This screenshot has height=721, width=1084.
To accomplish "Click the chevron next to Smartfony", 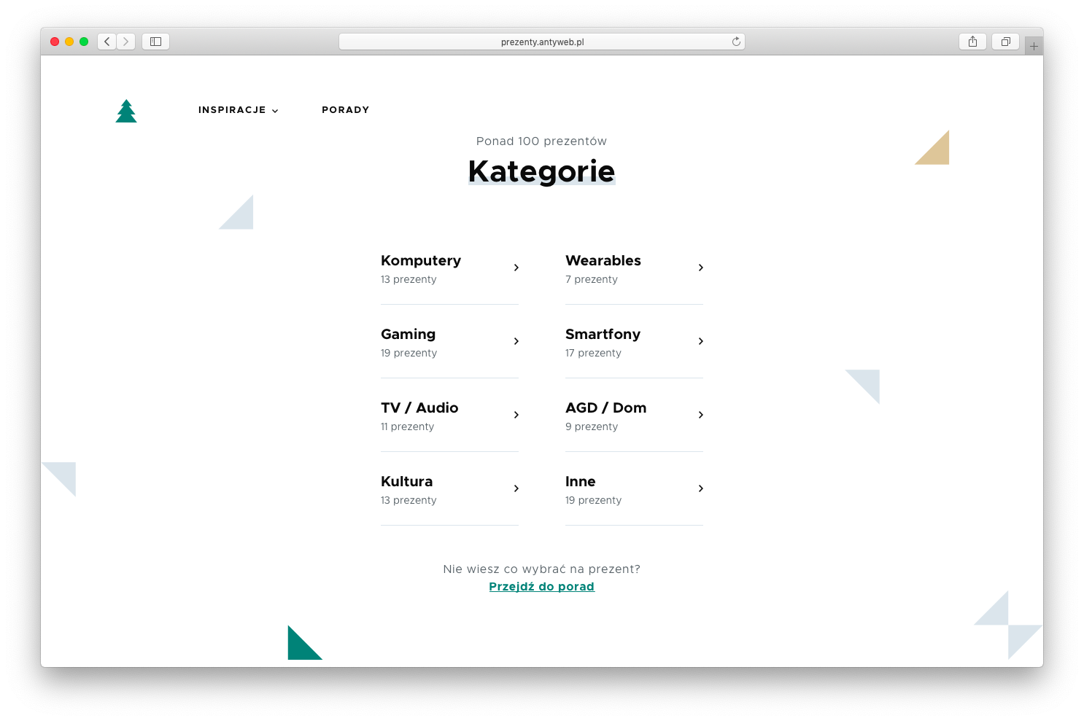I will 700,341.
